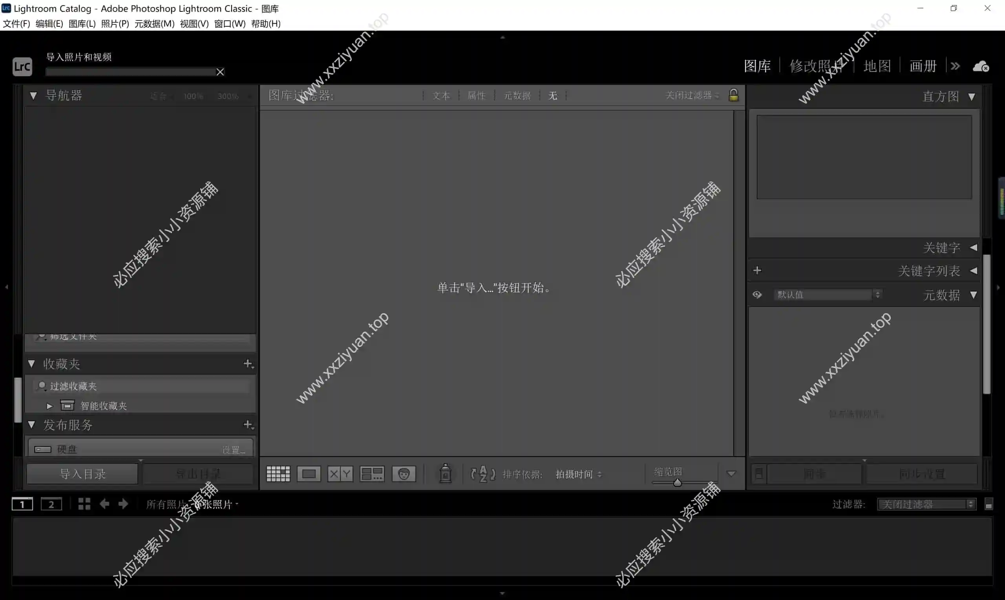Open People view face icon
The image size is (1005, 600).
point(404,473)
